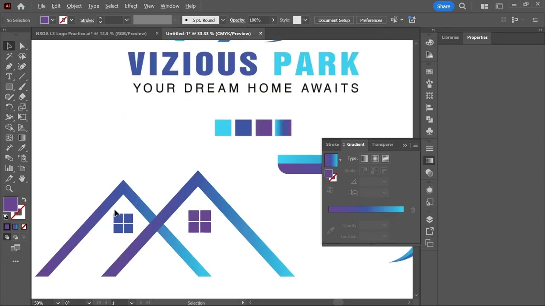Select the Magic Wand tool

9,56
